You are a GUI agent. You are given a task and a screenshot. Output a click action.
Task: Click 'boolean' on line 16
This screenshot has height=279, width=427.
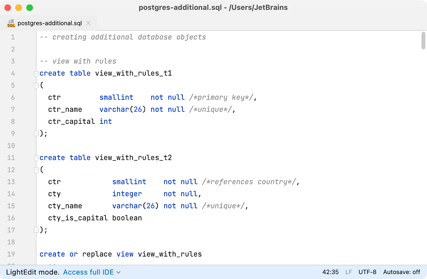point(127,218)
